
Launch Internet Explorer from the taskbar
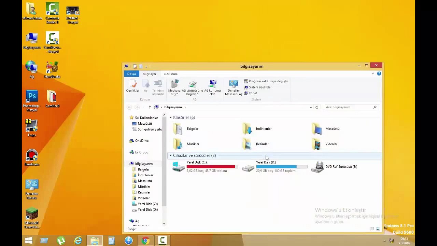(78, 241)
